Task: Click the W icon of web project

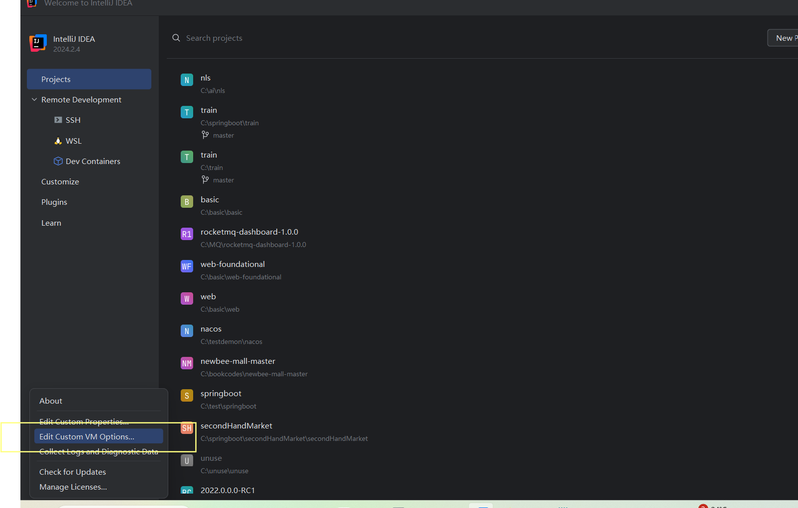Action: tap(187, 299)
